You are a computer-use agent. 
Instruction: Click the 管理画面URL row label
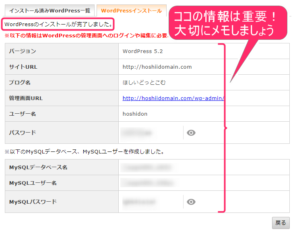pyautogui.click(x=26, y=98)
